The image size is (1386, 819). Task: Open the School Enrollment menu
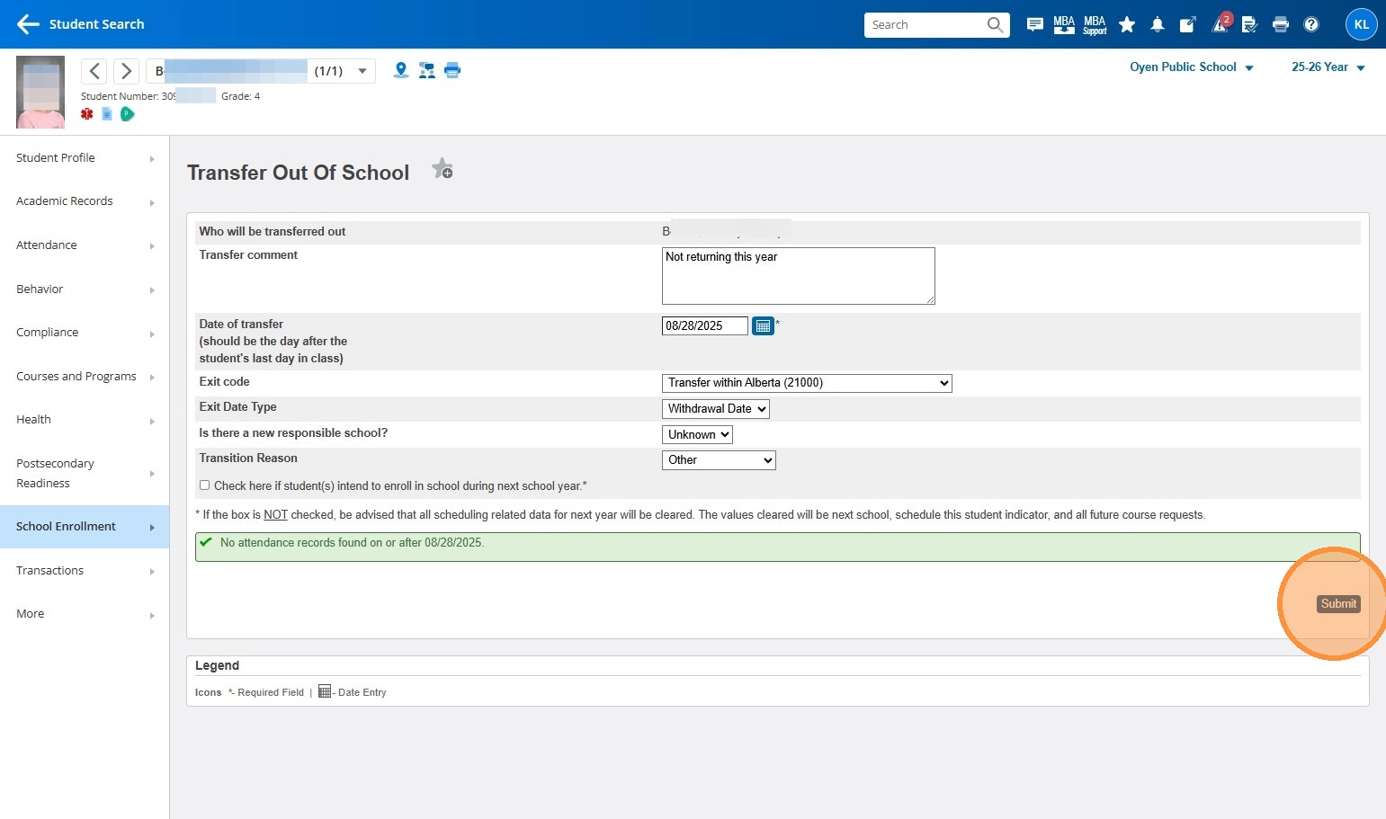85,527
